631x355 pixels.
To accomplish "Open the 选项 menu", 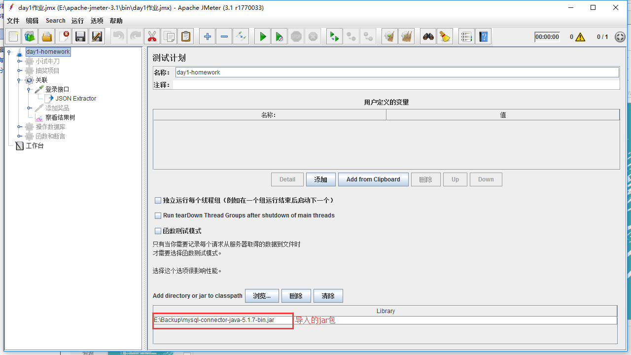I will point(97,21).
